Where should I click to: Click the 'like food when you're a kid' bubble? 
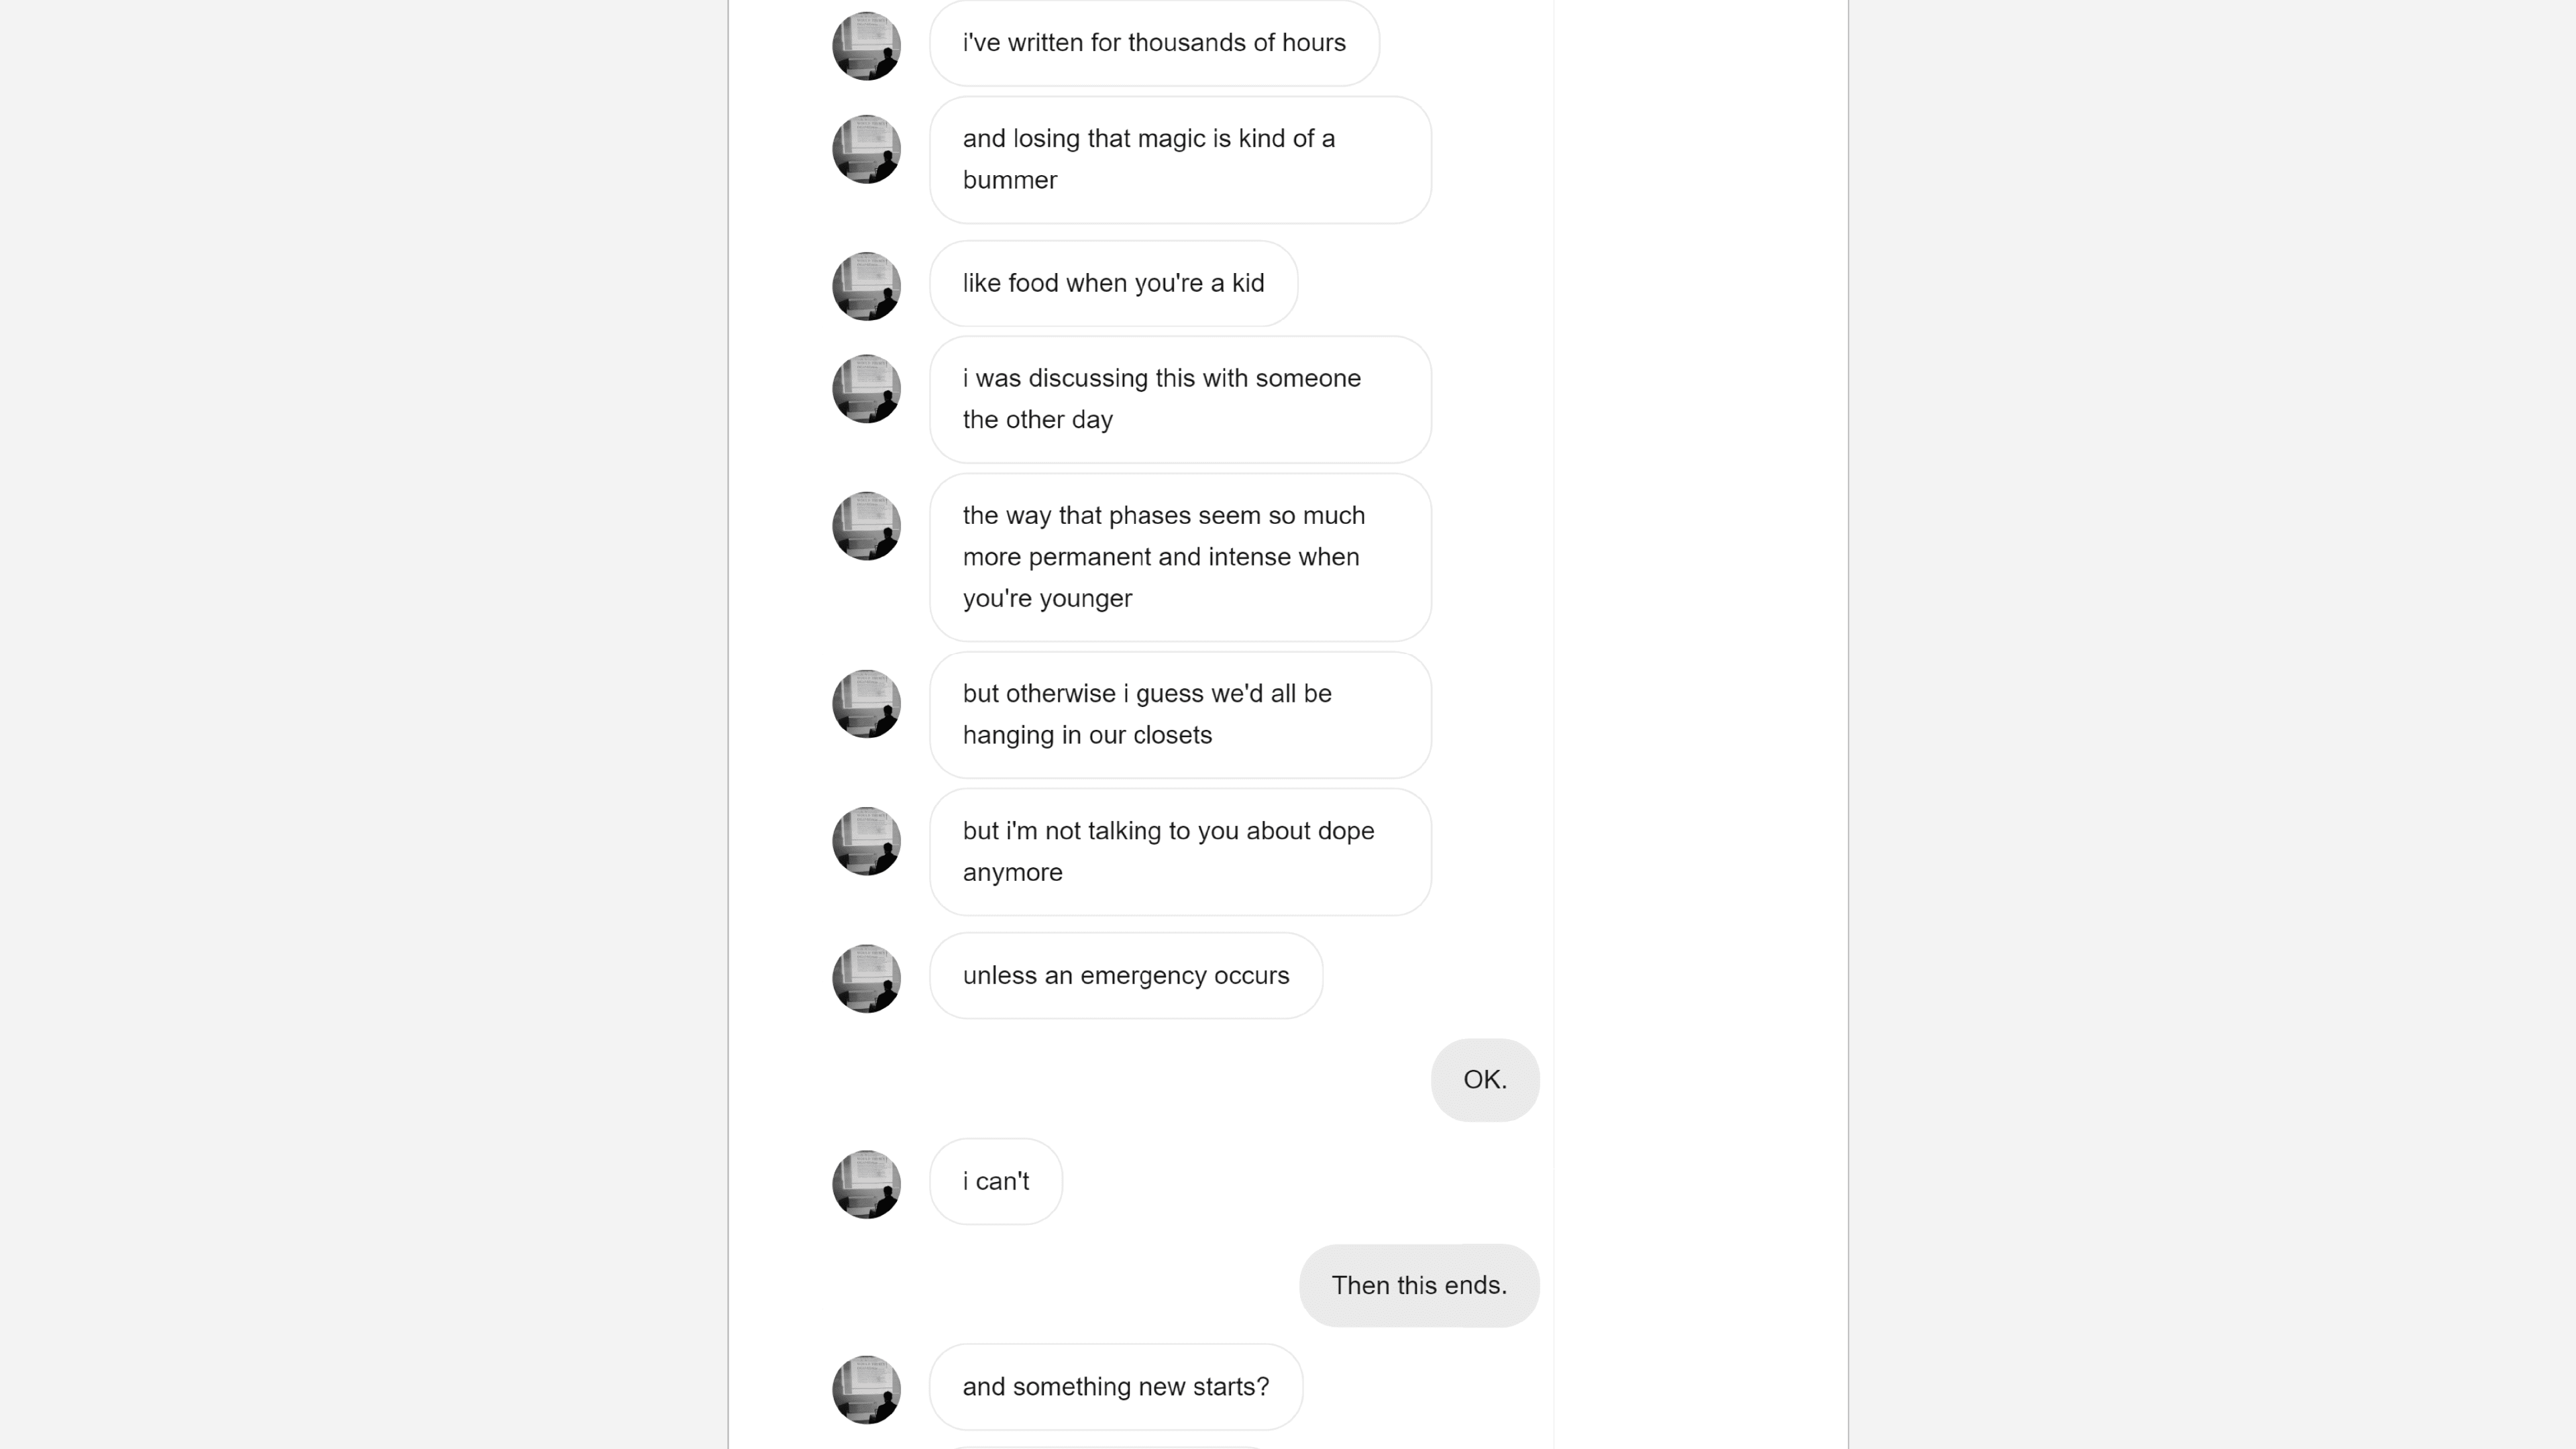1114,283
